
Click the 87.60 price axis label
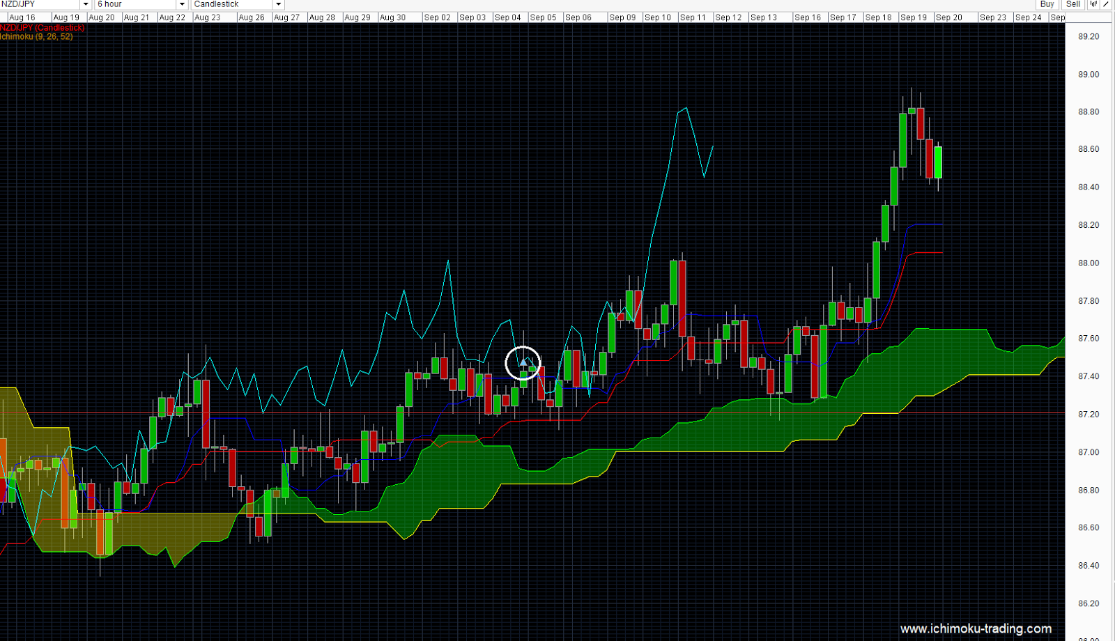click(x=1089, y=339)
